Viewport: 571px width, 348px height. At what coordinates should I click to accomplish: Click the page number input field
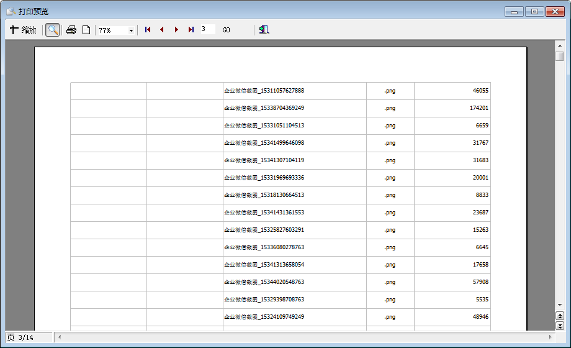click(207, 29)
